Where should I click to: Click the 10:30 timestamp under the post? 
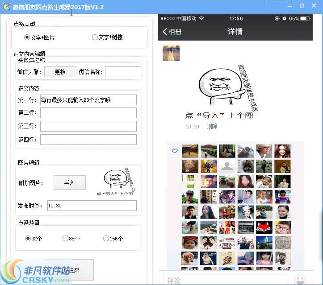point(192,127)
